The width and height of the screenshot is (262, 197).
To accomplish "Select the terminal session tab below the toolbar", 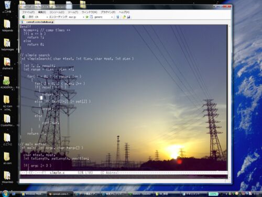I will pyautogui.click(x=37, y=22).
